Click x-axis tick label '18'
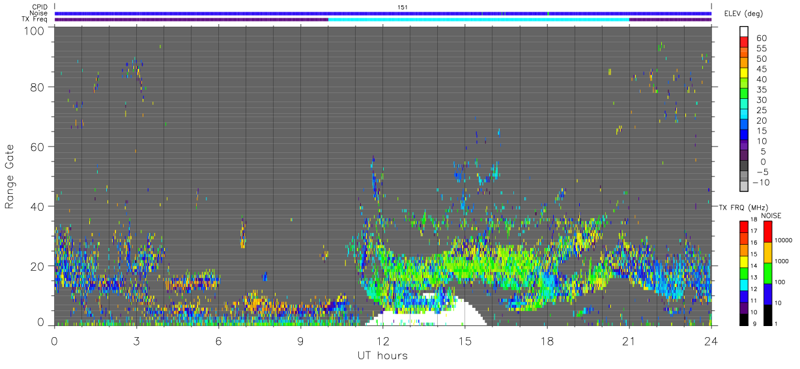The image size is (800, 369). point(547,340)
